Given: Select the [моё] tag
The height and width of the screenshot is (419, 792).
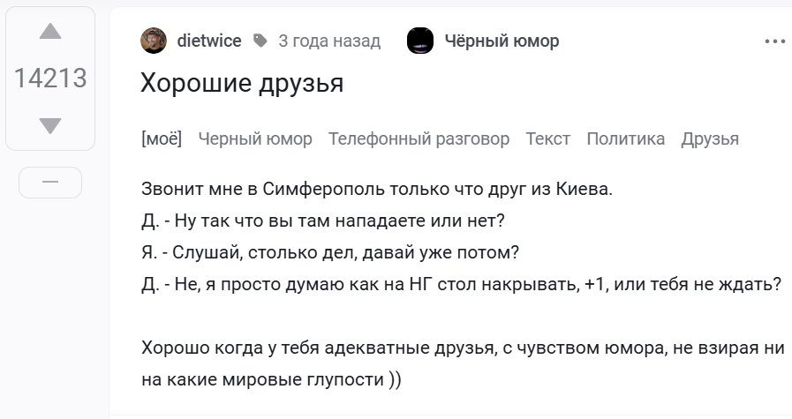Looking at the screenshot, I should 161,138.
